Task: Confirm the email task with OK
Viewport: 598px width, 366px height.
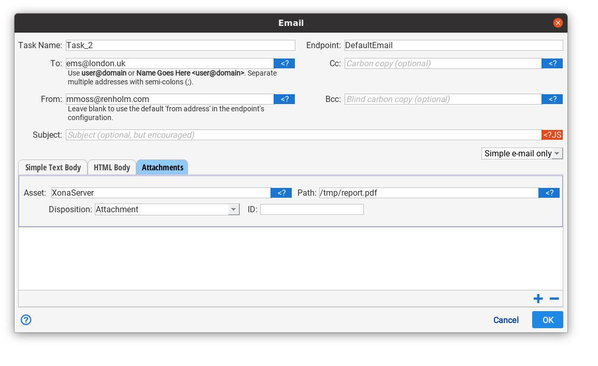Action: 547,319
